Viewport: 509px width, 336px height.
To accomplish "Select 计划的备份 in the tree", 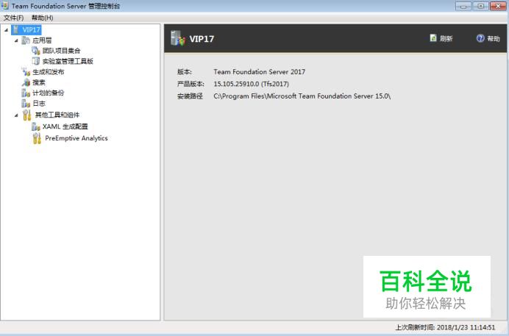I will (49, 93).
